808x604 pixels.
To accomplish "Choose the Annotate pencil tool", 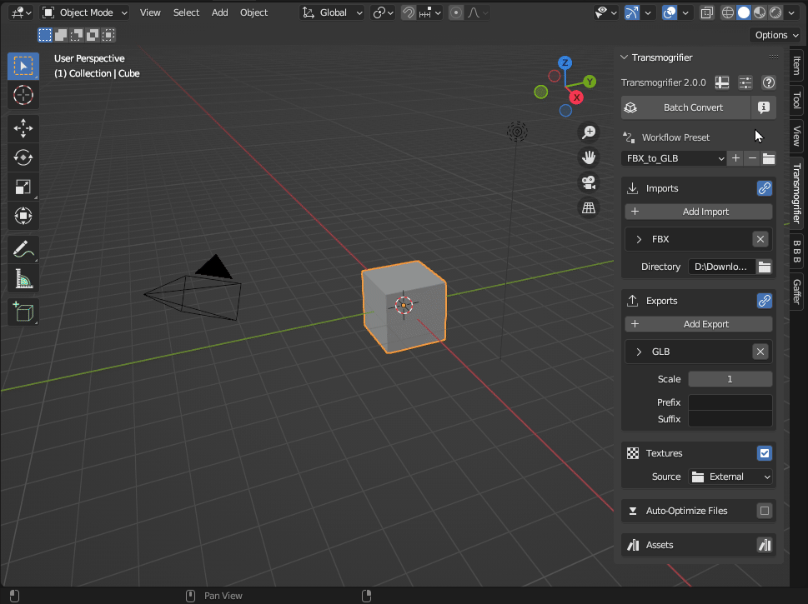I will pyautogui.click(x=23, y=249).
